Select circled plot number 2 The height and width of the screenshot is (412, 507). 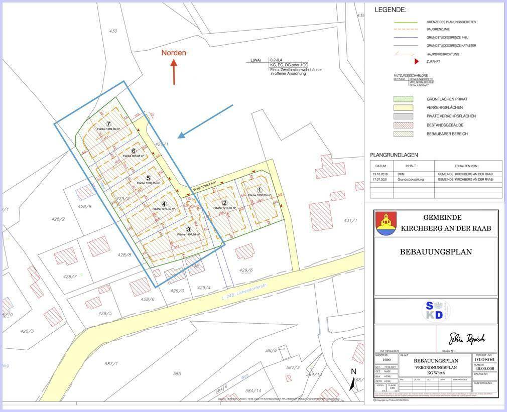tap(224, 203)
